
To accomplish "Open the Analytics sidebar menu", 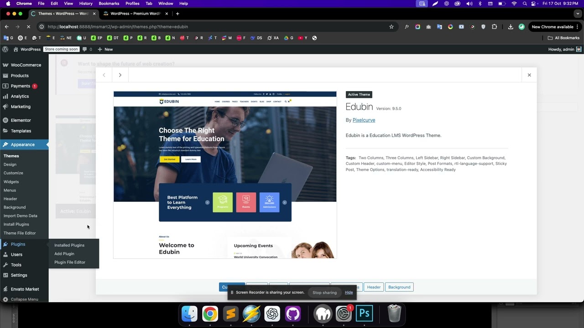I will (24, 97).
